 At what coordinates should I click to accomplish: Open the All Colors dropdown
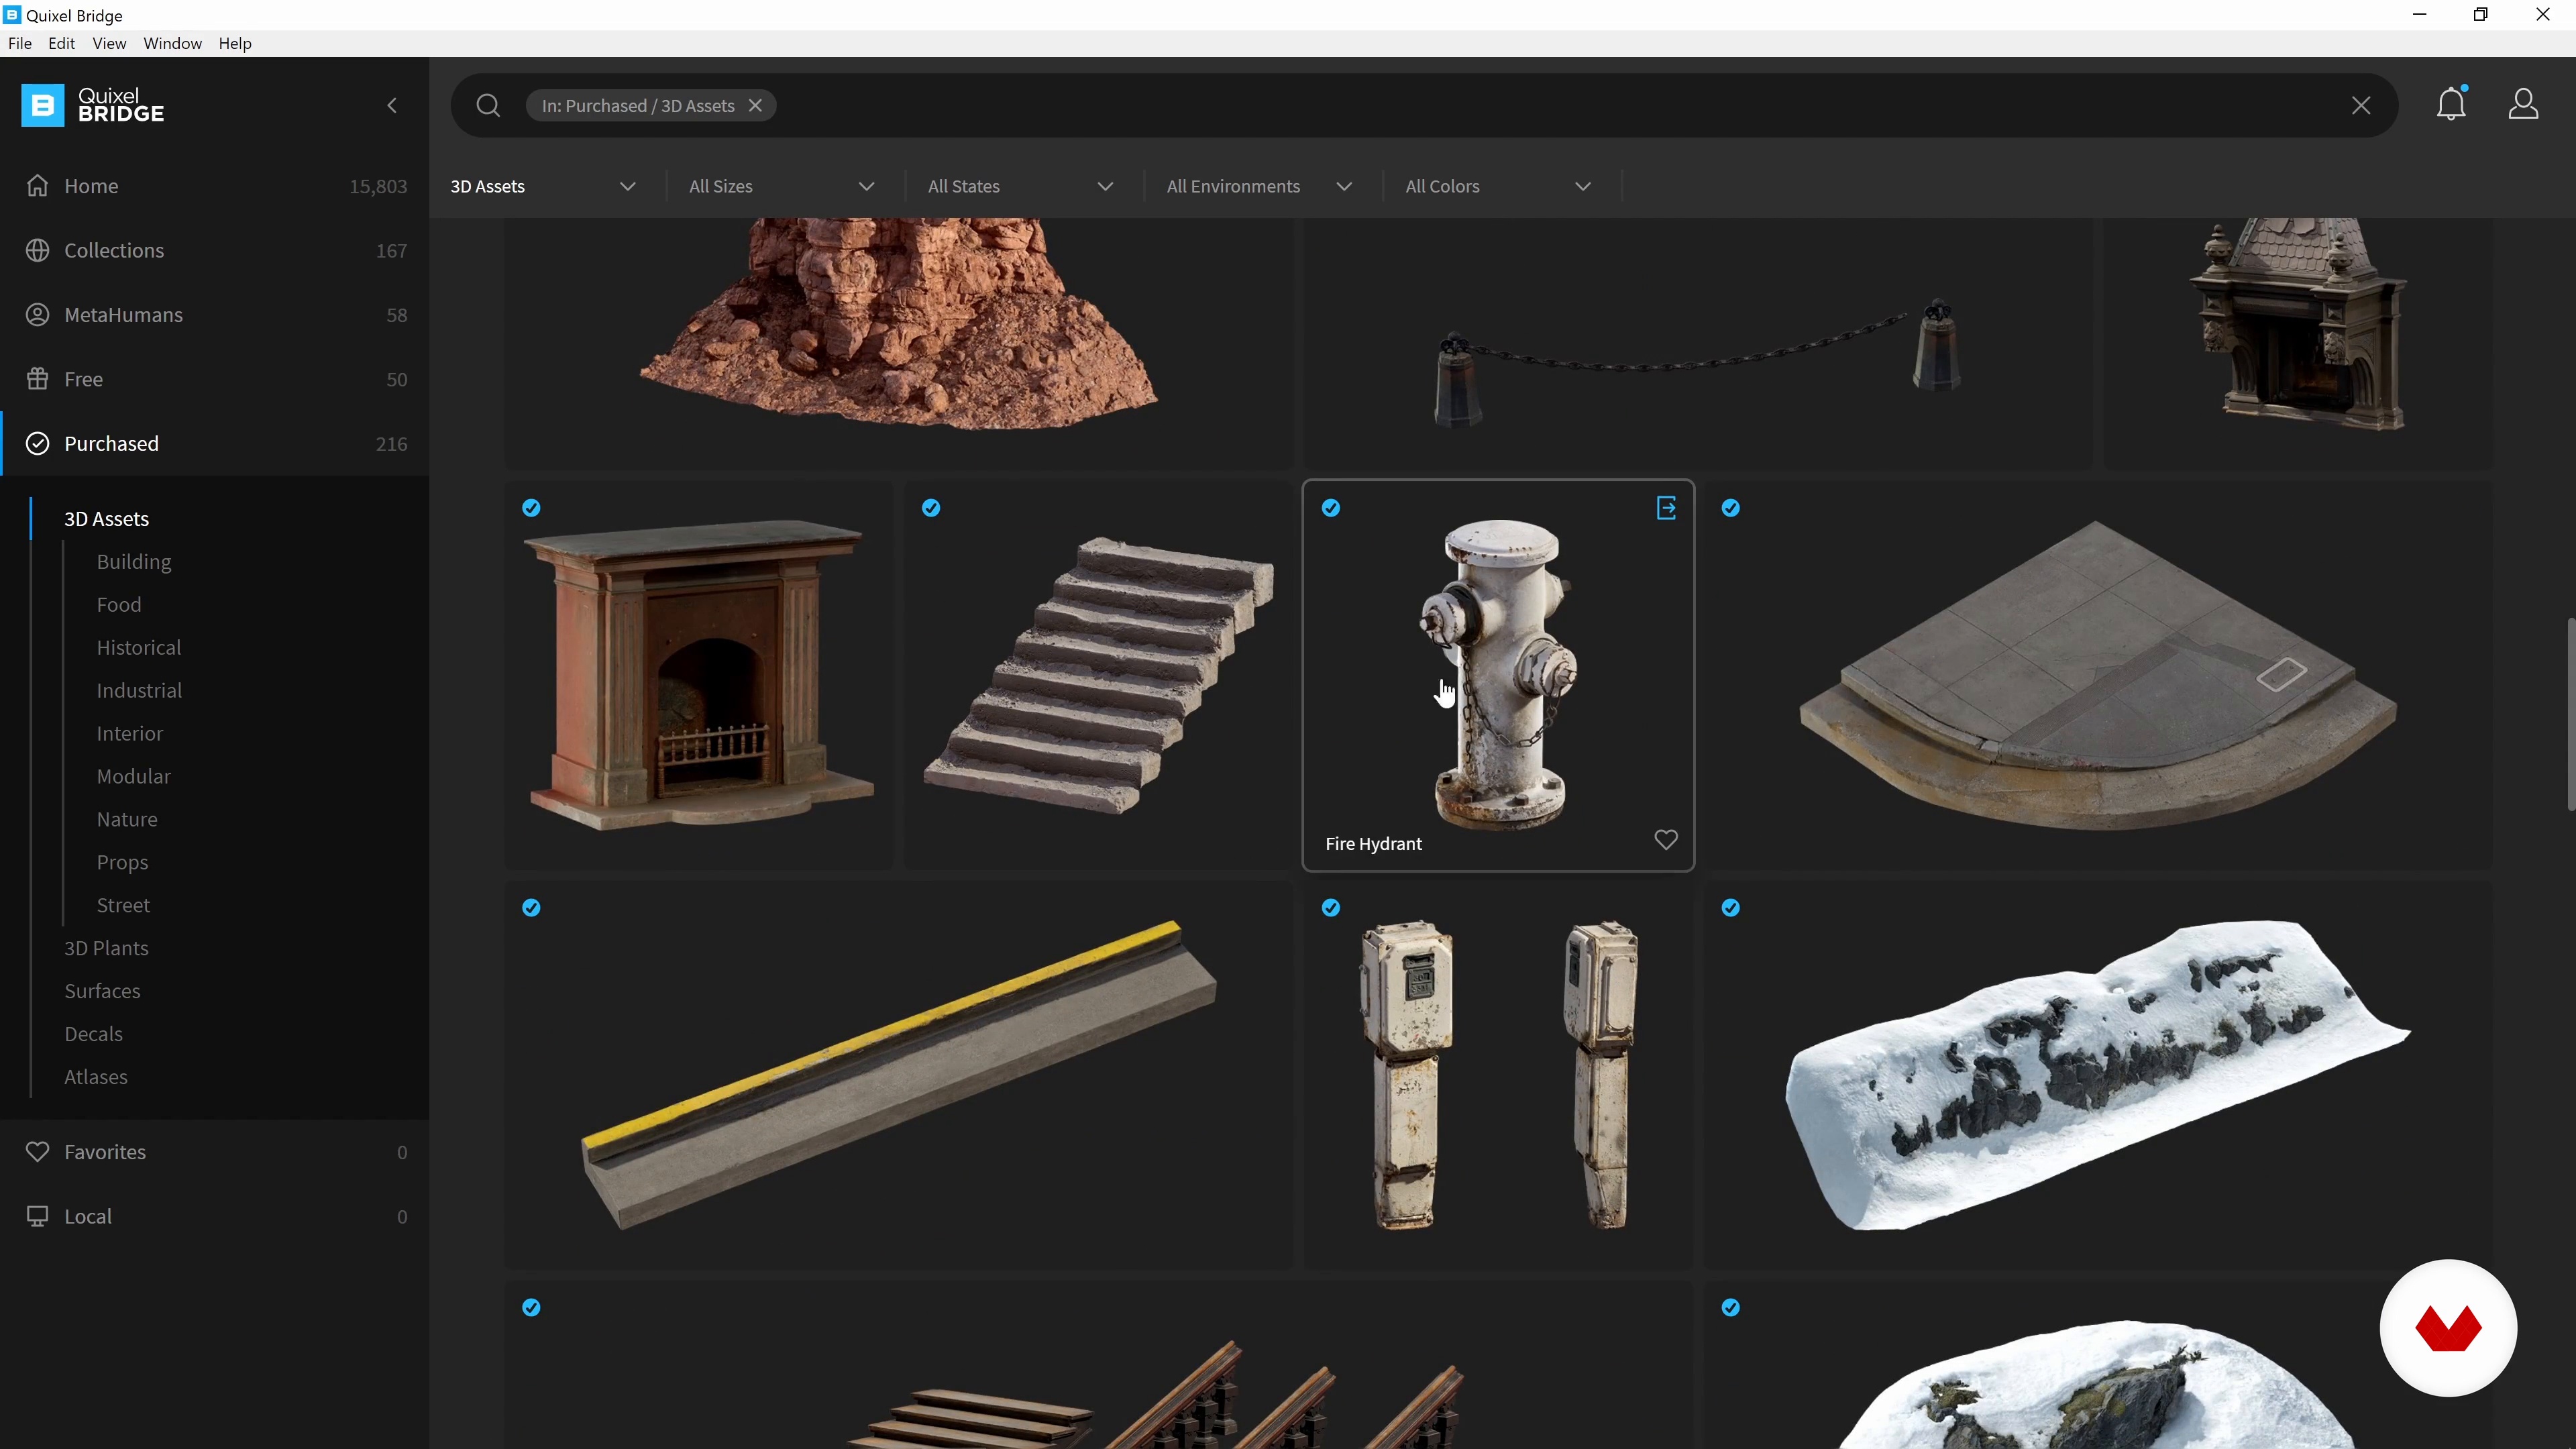(x=1498, y=186)
